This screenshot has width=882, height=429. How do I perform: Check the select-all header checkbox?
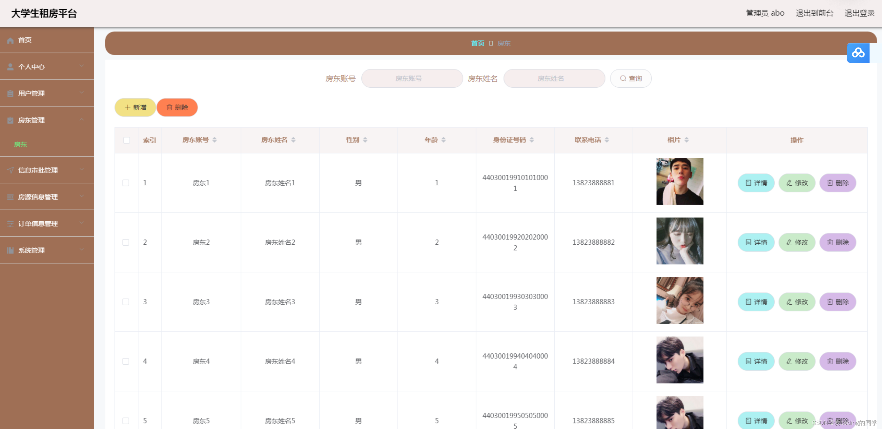tap(127, 140)
